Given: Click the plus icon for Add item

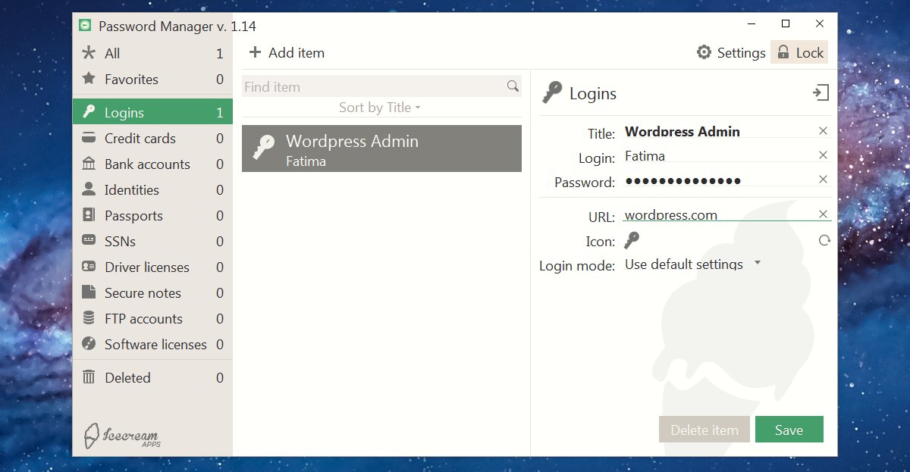Looking at the screenshot, I should (x=255, y=52).
